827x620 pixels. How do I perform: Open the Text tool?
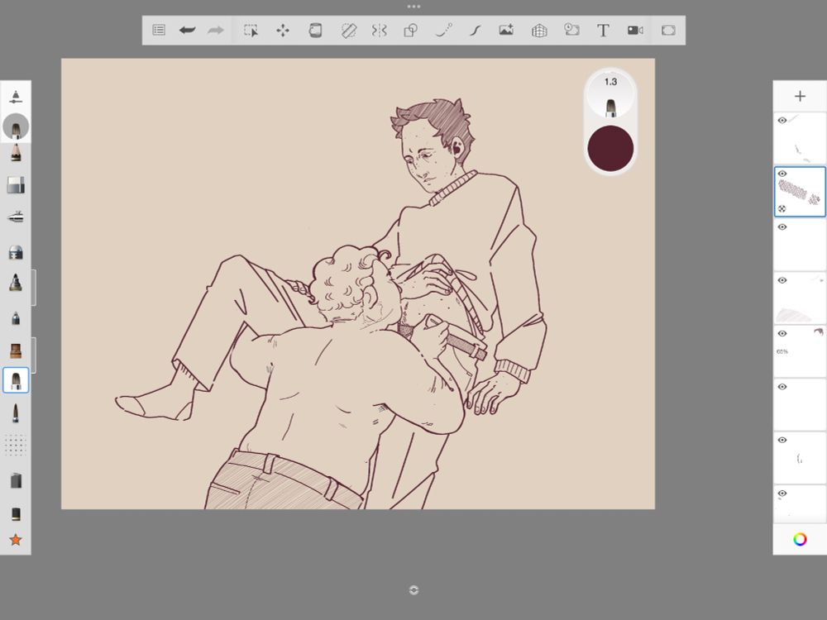[x=603, y=30]
